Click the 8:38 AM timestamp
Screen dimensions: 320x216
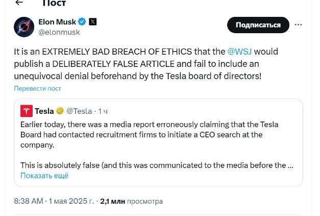point(29,202)
